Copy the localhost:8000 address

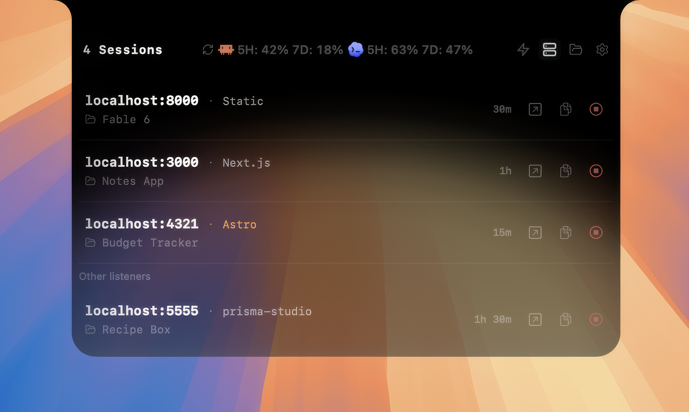point(565,109)
